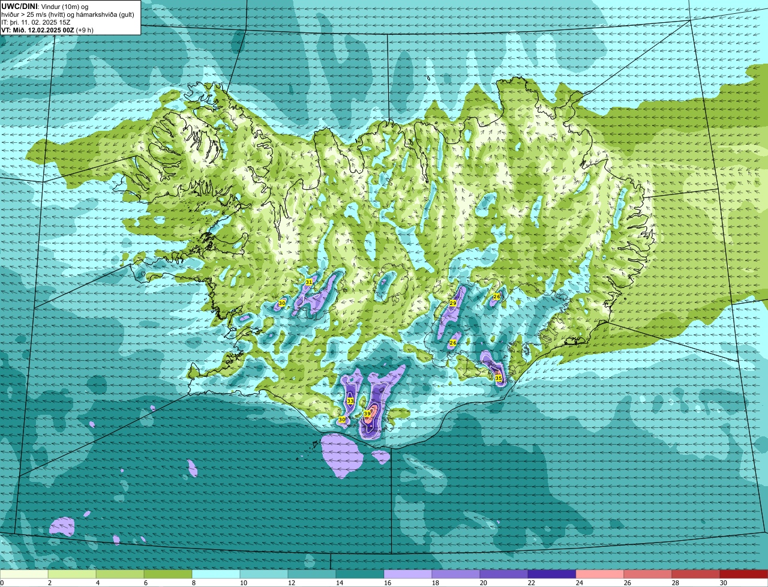
Task: Click the legend scale tick label 16
Action: (388, 583)
